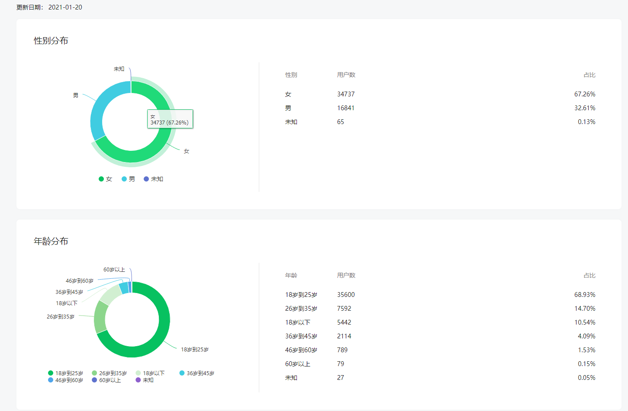Click the user count 65

(341, 122)
